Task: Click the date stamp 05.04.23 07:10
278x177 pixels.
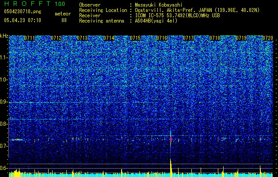Action: 23,20
